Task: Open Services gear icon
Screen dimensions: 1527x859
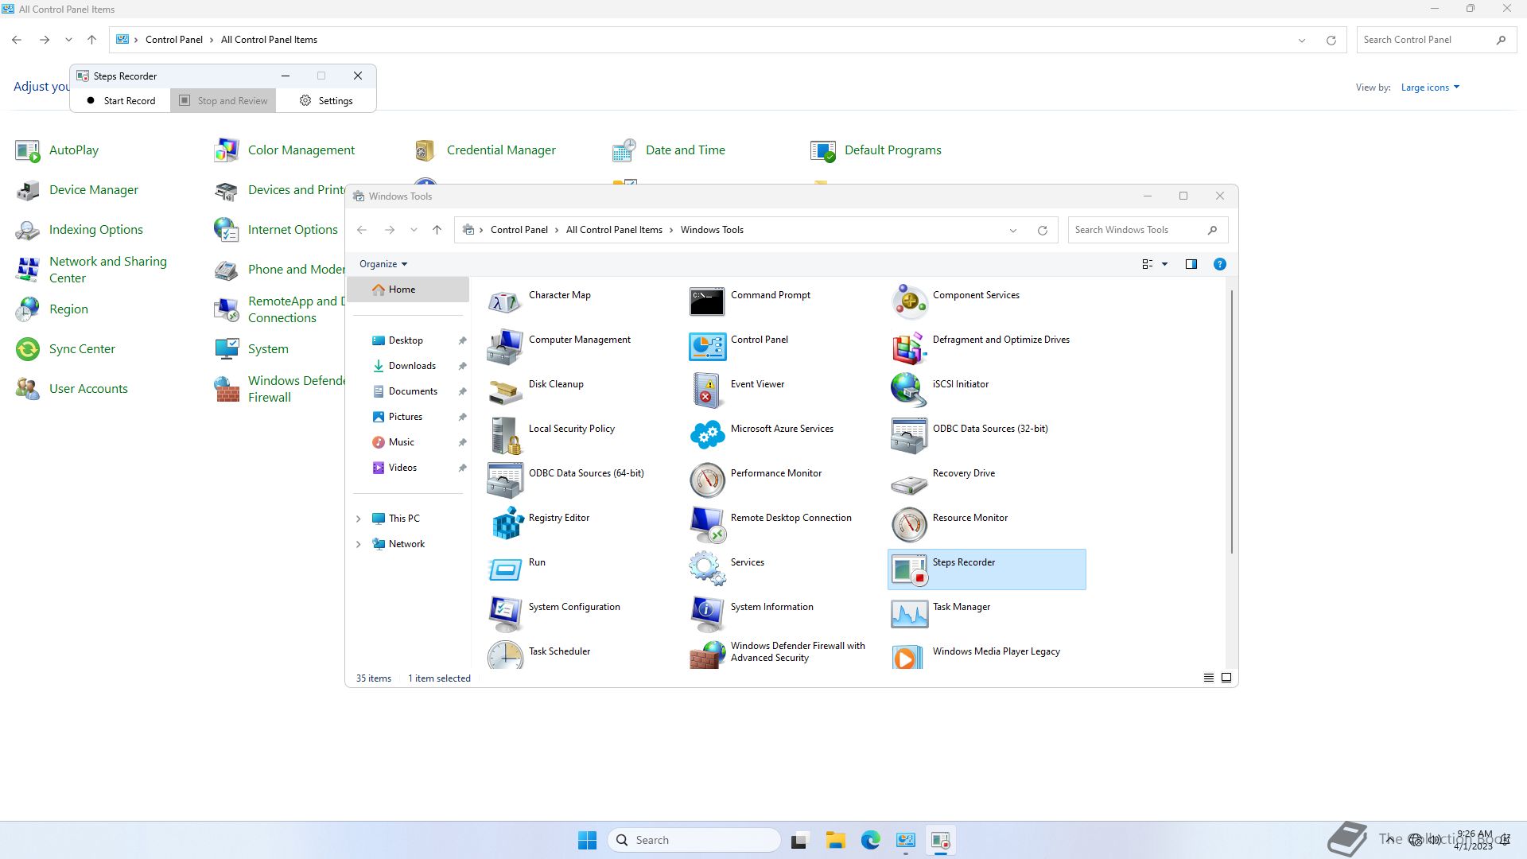Action: pos(707,569)
